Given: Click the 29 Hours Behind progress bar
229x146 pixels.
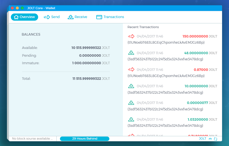Looking at the screenshot, I should coord(85,139).
